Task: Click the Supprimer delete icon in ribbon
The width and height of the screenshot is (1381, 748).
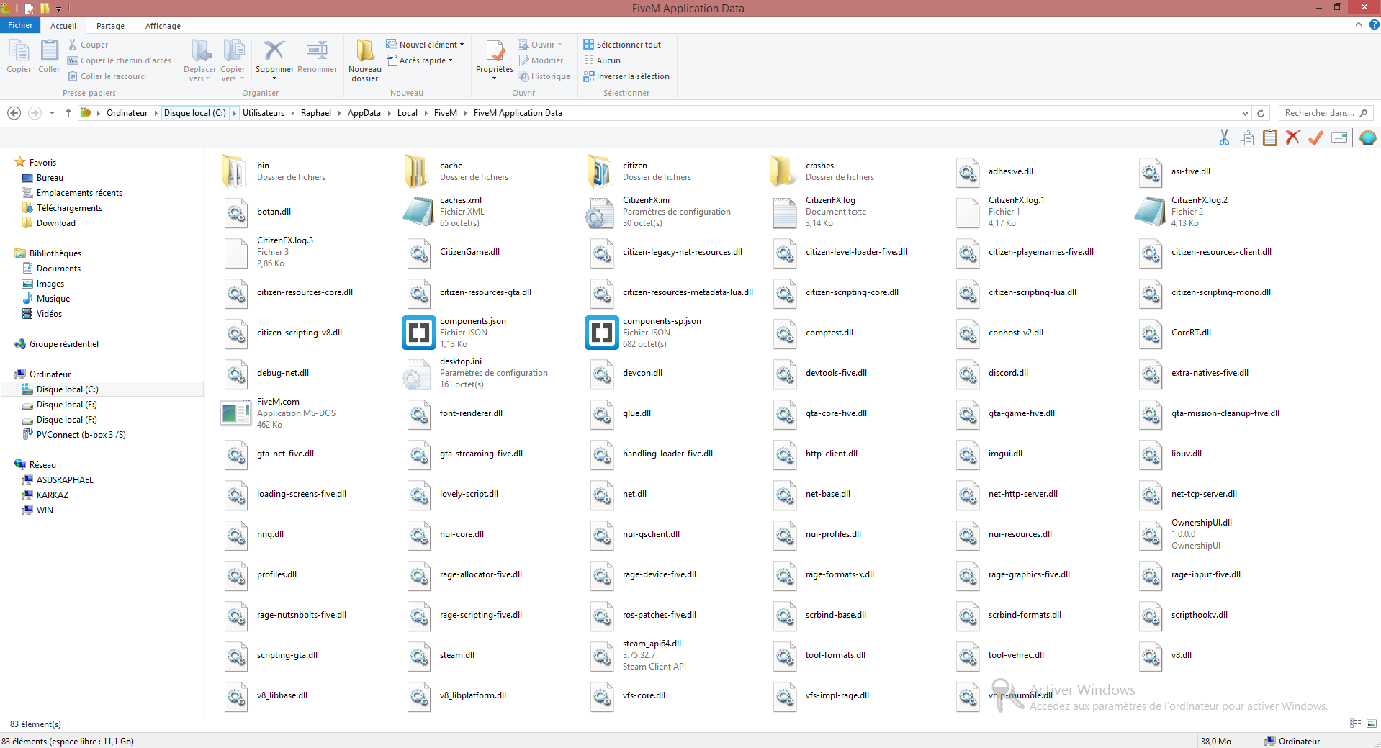Action: coord(274,52)
